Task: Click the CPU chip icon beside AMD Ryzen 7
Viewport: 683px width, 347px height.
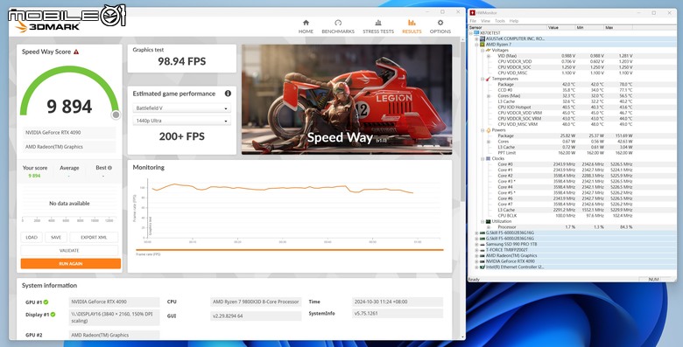Action: click(x=482, y=45)
